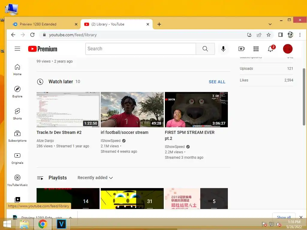Open the playlist thumbnail with 31 videos

click(x=132, y=199)
